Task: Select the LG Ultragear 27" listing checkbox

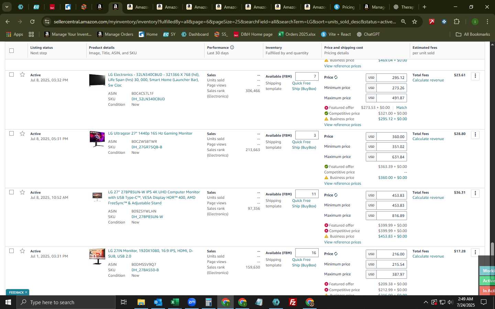Action: tap(11, 133)
